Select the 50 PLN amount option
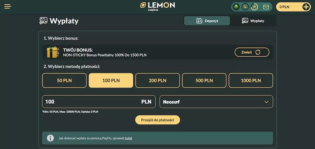This screenshot has width=315, height=149. pos(64,81)
